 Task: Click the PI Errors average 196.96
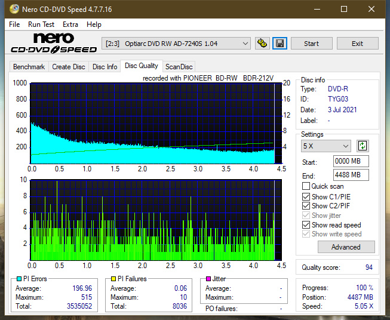point(82,288)
